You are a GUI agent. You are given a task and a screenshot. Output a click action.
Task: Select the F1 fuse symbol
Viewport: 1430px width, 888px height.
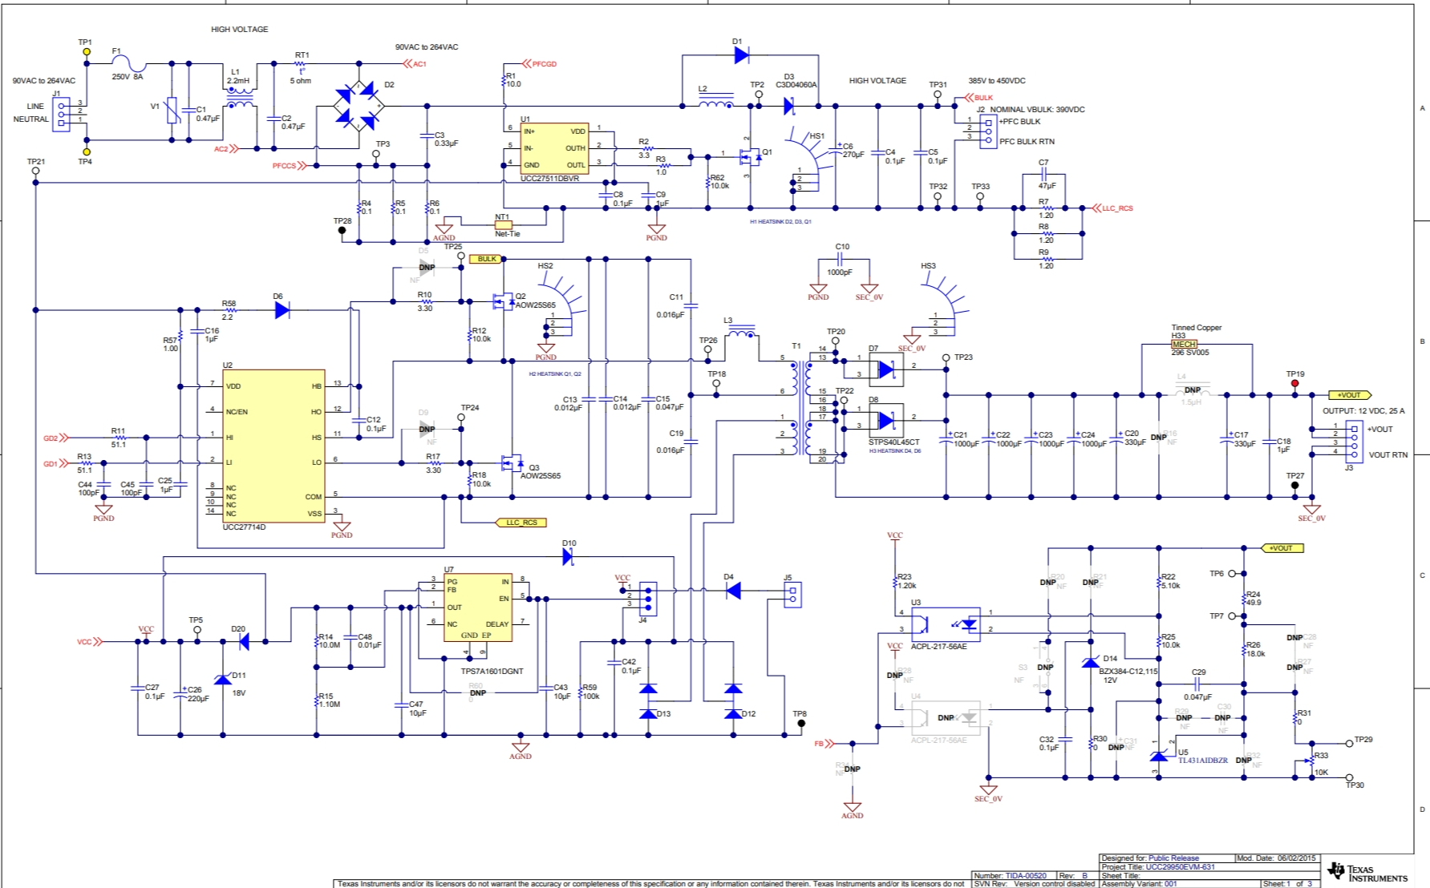click(130, 63)
